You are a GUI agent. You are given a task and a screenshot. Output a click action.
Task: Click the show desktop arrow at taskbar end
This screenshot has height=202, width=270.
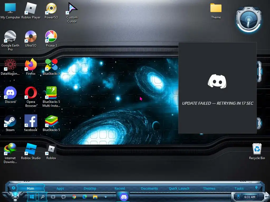[267, 196]
